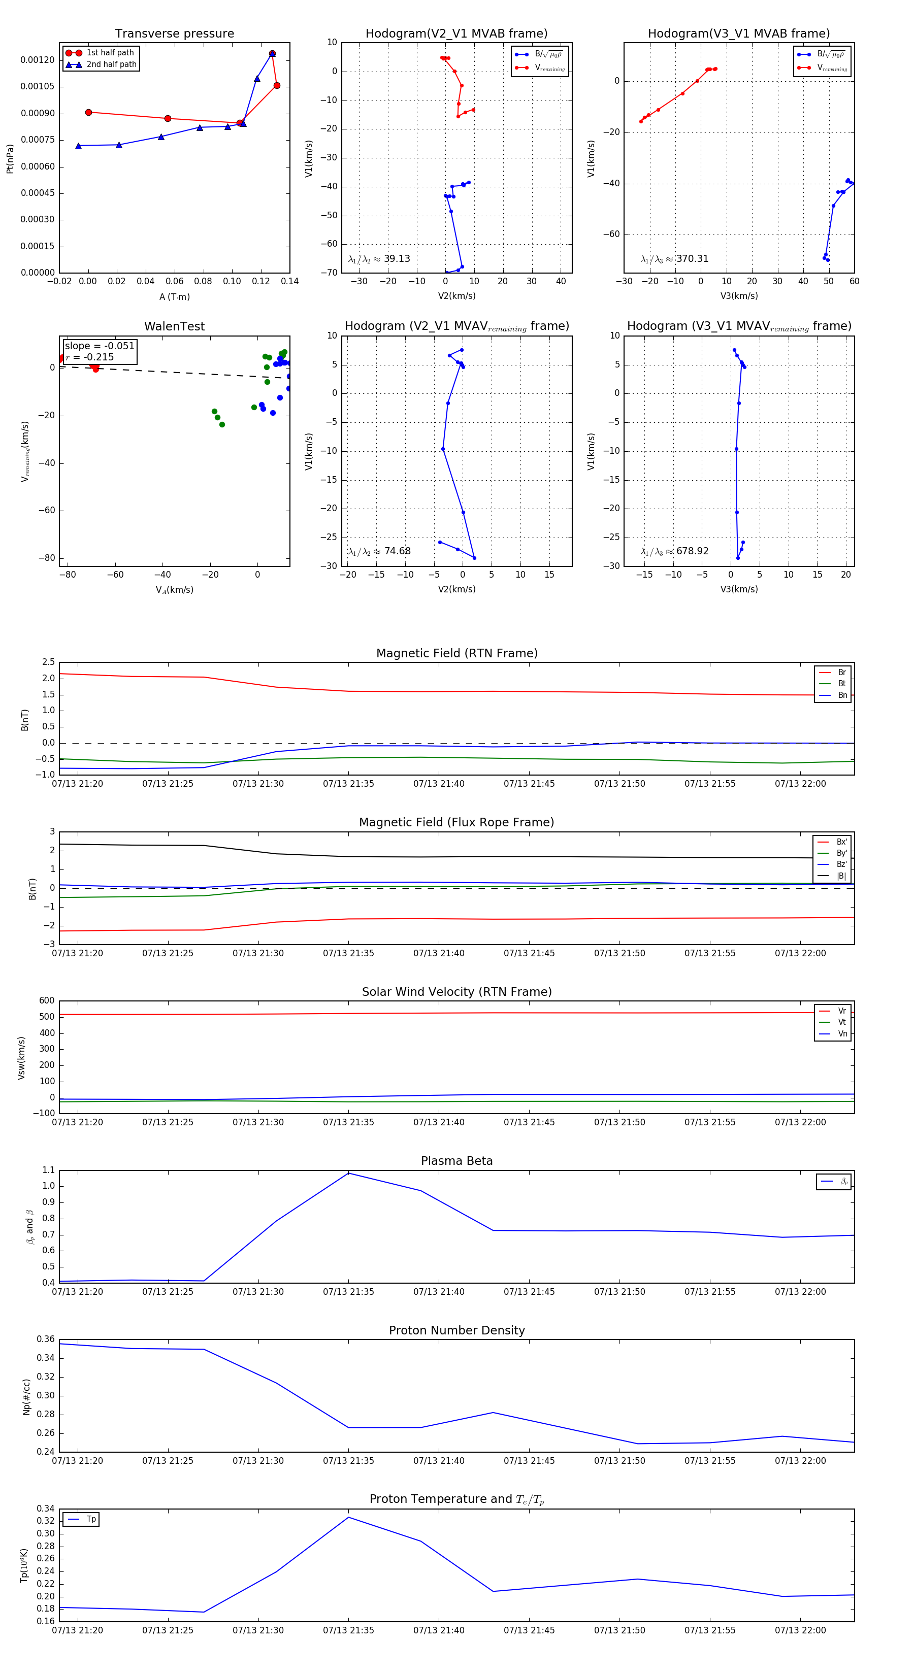Screen dimensions: 914x1675
Task: Click the "V_A(km/s)" axis label under WalenTest
Action: click(x=174, y=590)
